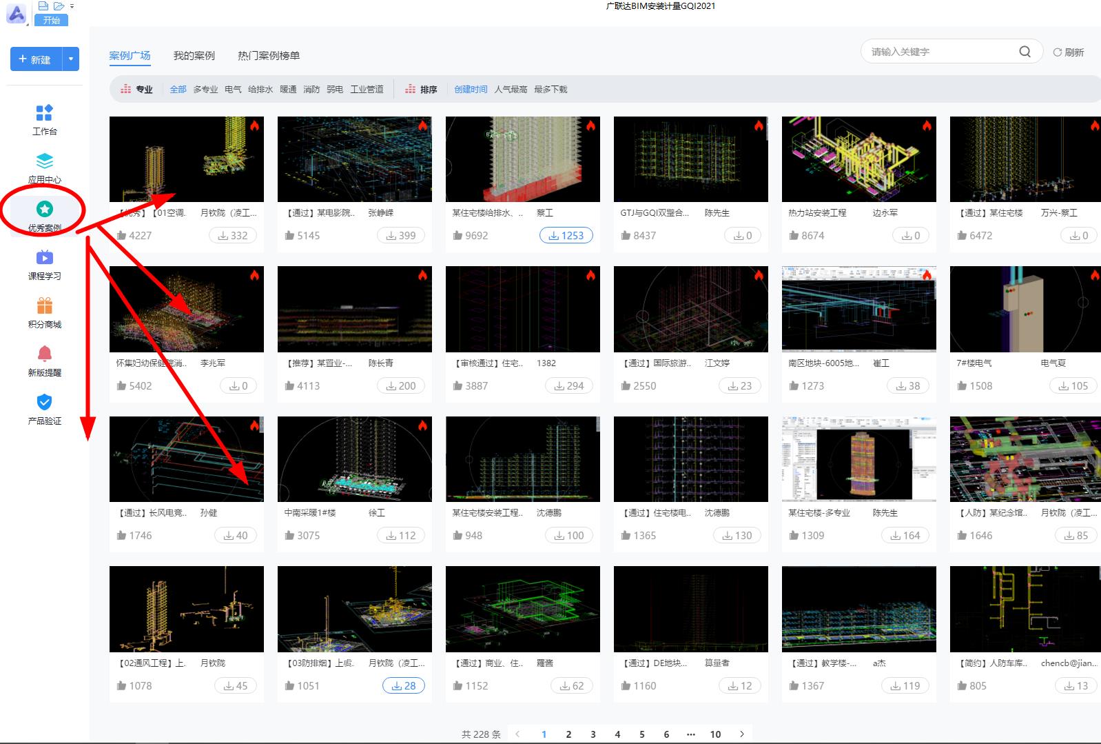Select 优秀案例 sidebar icon
The image size is (1101, 744).
pyautogui.click(x=44, y=209)
